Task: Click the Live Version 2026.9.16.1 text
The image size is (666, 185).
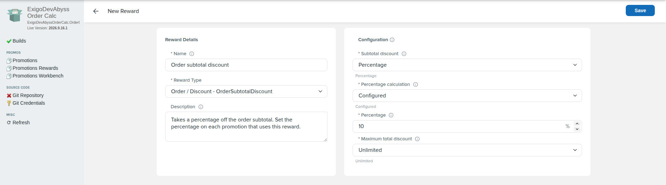Action: tap(48, 28)
